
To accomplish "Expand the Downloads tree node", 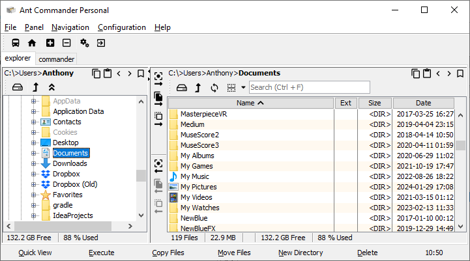I will point(34,163).
